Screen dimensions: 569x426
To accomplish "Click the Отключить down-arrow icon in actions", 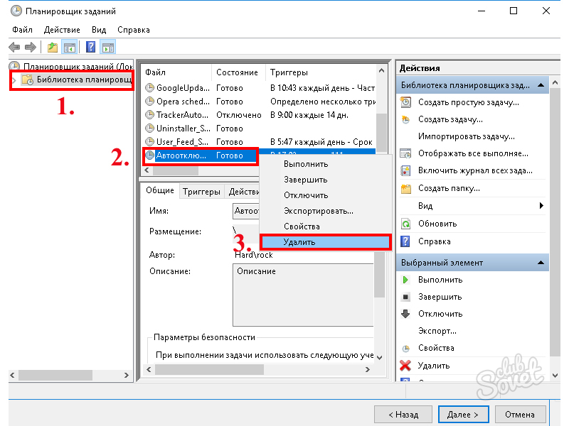I will tap(406, 314).
